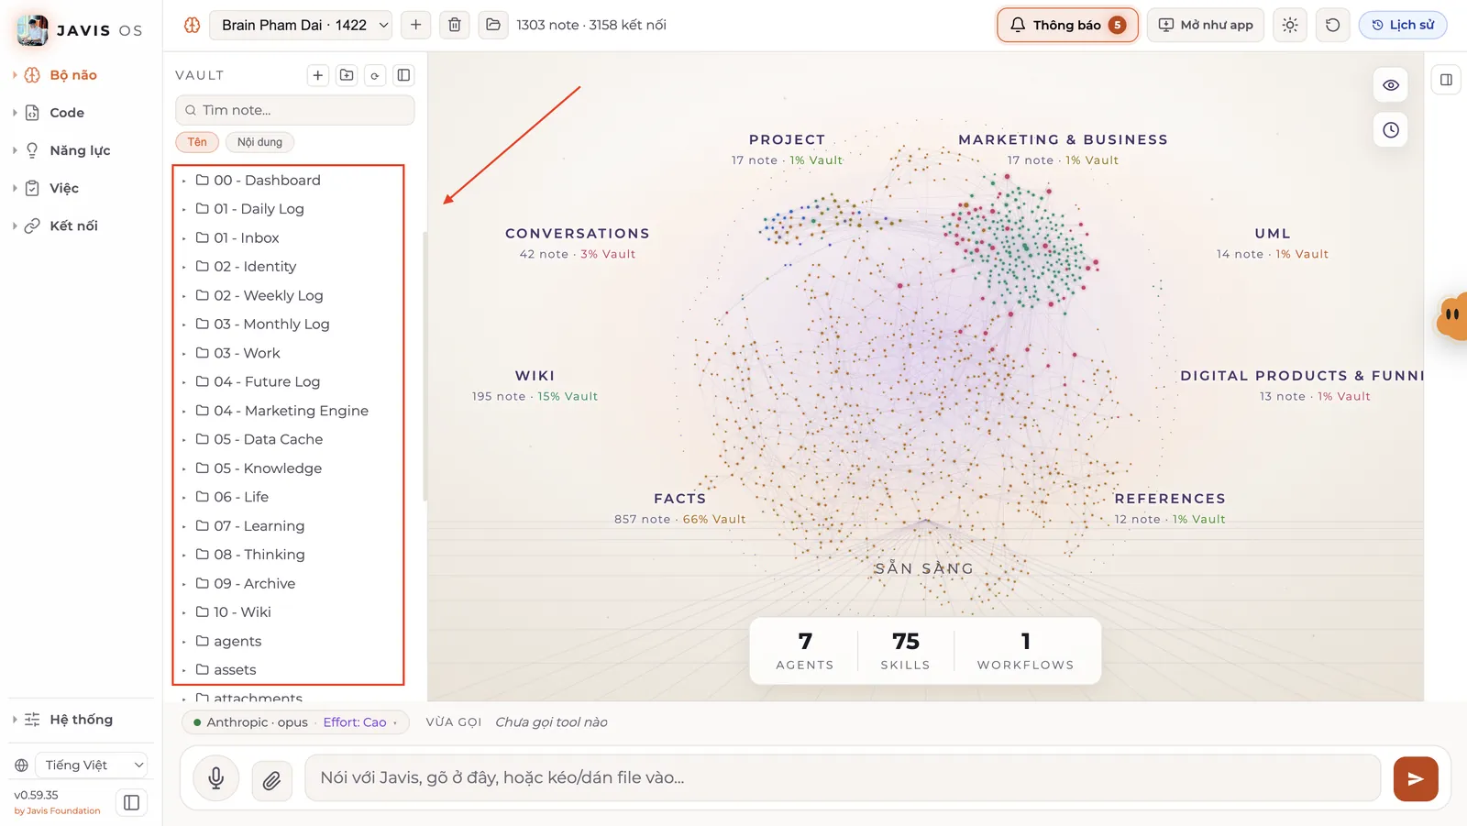
Task: Attach a file with the paperclip icon
Action: tap(271, 780)
